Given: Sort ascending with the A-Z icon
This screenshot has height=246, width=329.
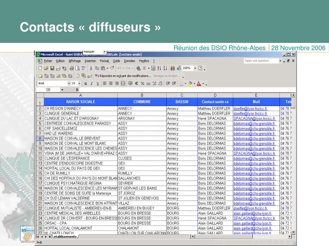Looking at the screenshot, I should pyautogui.click(x=159, y=68).
